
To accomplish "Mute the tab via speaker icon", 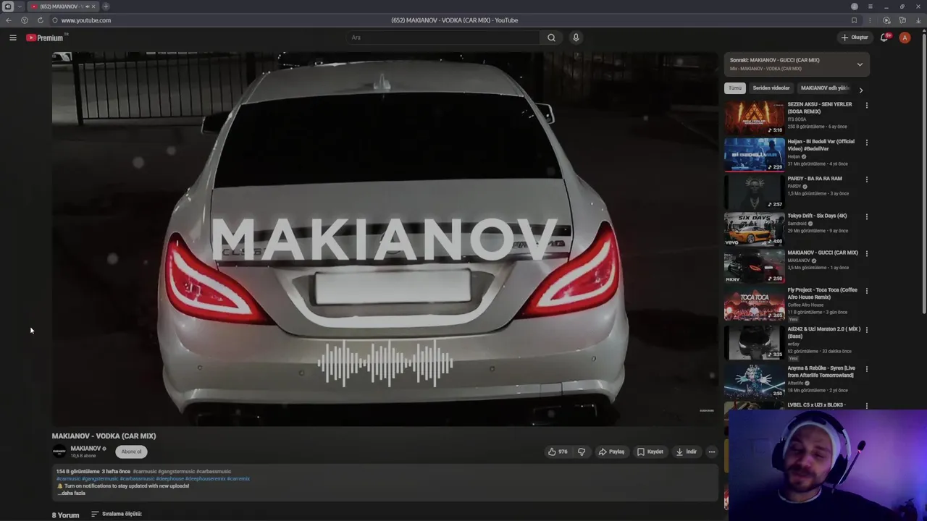I will click(x=86, y=7).
